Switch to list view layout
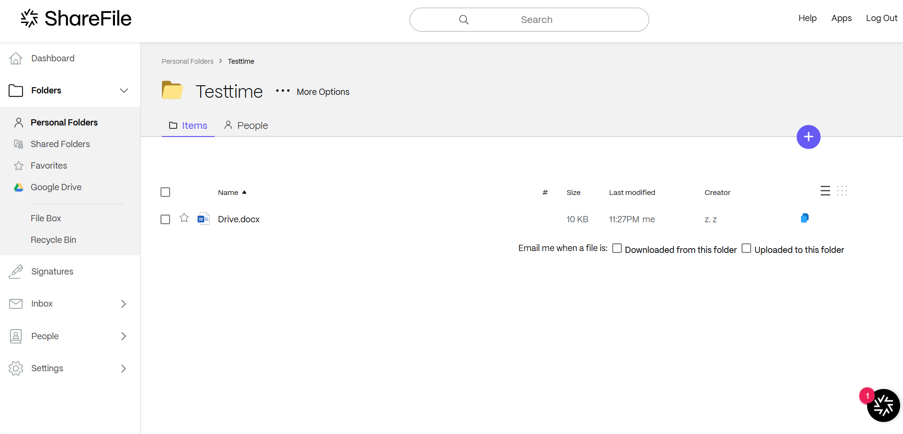Image resolution: width=903 pixels, height=434 pixels. tap(825, 191)
